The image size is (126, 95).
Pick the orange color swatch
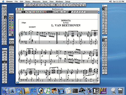[x=12, y=18]
